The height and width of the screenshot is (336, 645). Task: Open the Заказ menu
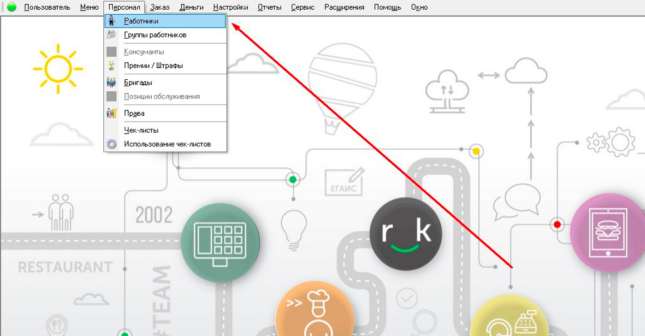coord(160,7)
